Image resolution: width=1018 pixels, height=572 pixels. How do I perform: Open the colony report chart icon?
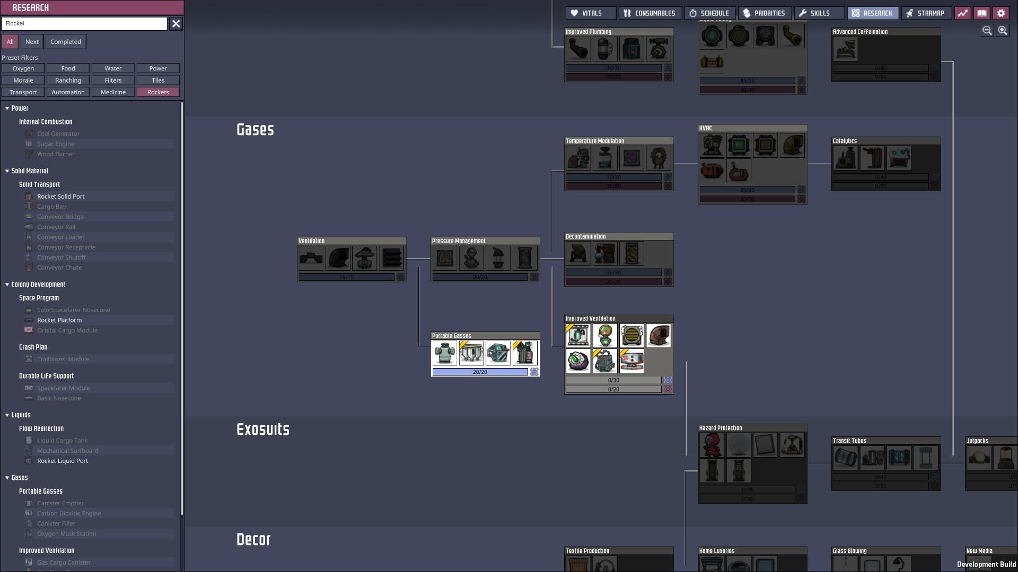coord(962,13)
